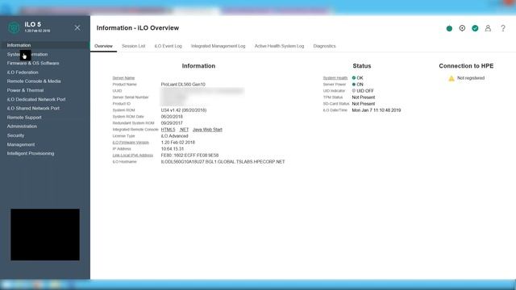Open Firmware & OS Software section
The image size is (516, 290).
tap(33, 63)
